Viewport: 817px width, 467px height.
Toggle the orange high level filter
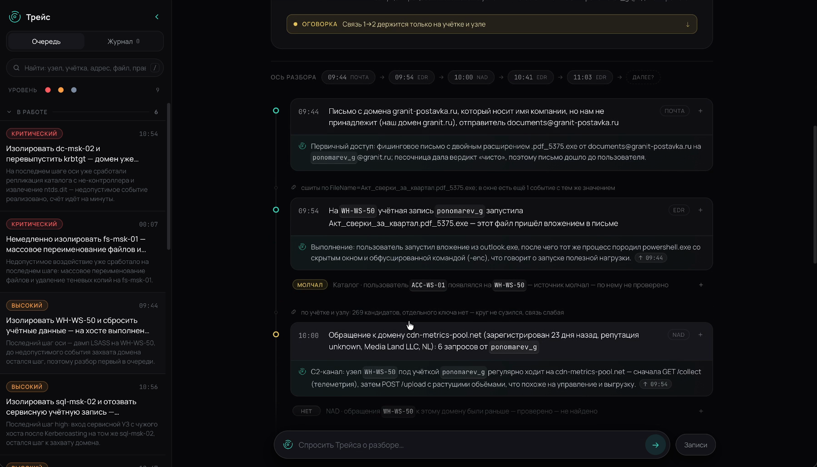point(61,90)
